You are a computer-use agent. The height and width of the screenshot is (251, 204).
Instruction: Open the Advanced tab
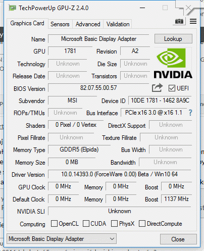(x=88, y=24)
